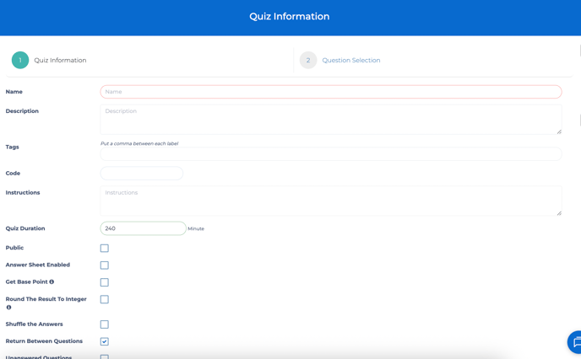Check the Answer Sheet Enabled box
Viewport: 581px width, 359px height.
coord(105,265)
